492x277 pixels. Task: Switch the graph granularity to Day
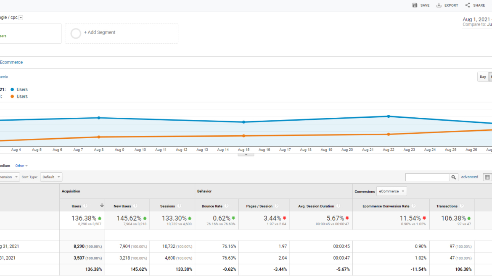pos(482,77)
